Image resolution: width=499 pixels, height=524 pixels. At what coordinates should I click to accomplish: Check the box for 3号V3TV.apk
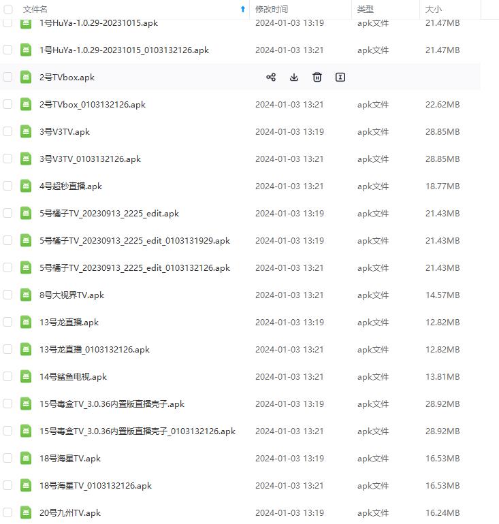coord(7,131)
